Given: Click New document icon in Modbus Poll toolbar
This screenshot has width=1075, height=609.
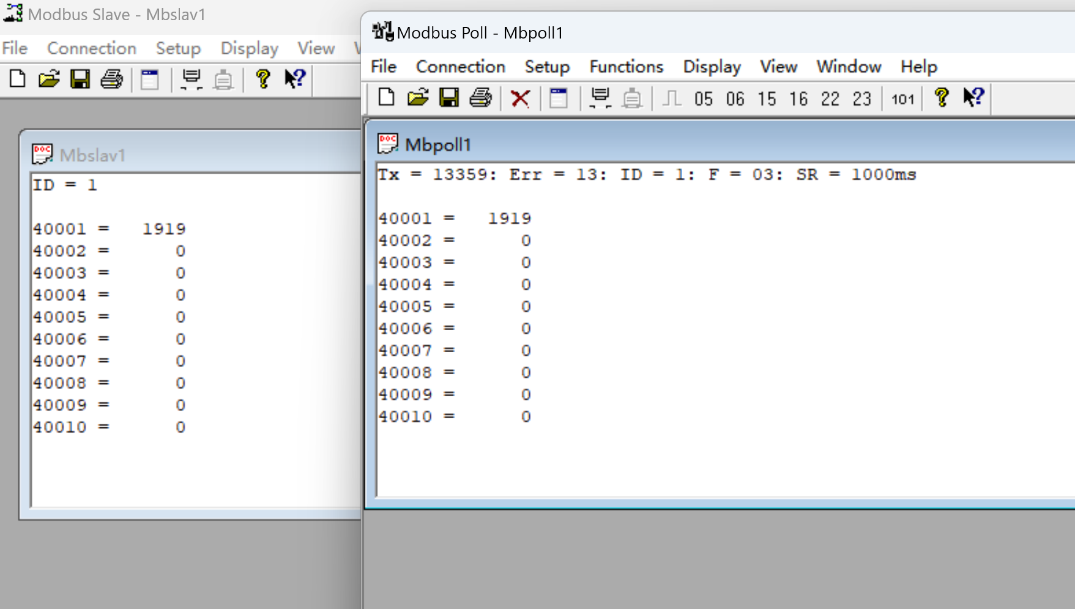Looking at the screenshot, I should coord(386,98).
